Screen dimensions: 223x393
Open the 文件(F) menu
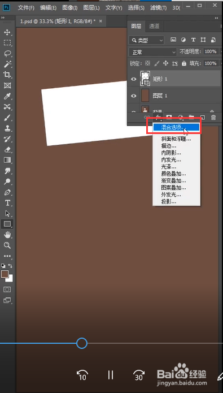click(x=26, y=8)
